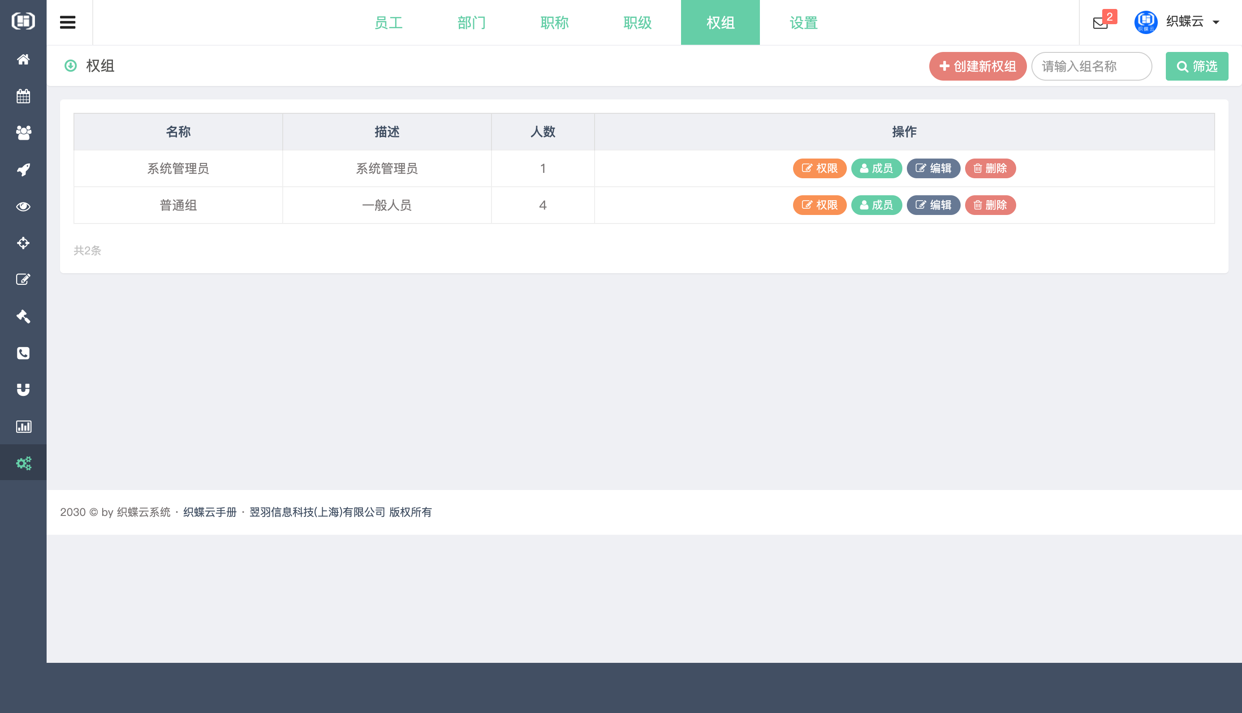Open the phone icon in sidebar
This screenshot has height=713, width=1242.
click(23, 353)
